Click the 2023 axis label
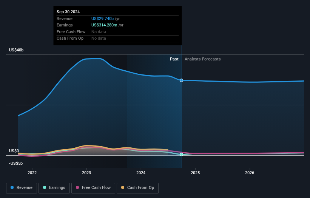Image resolution: width=310 pixels, height=198 pixels. [86, 173]
